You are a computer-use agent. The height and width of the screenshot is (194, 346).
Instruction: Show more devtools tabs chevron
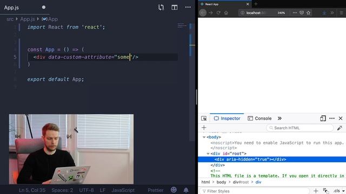[x=280, y=119]
